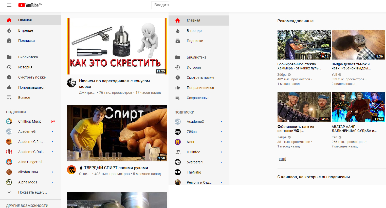The height and width of the screenshot is (208, 386).
Task: Open the AcademeG Dai... subscription
Action: 30,152
